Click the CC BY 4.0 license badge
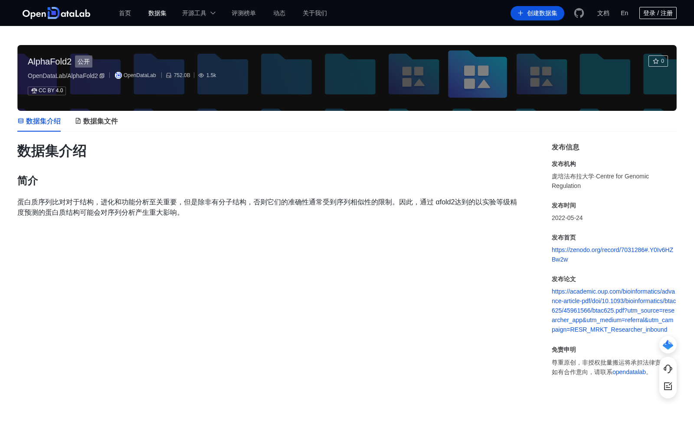 click(47, 90)
